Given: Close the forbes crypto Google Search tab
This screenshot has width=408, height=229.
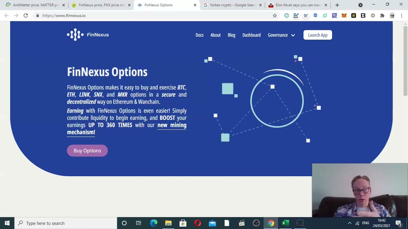Looking at the screenshot, I should [260, 5].
